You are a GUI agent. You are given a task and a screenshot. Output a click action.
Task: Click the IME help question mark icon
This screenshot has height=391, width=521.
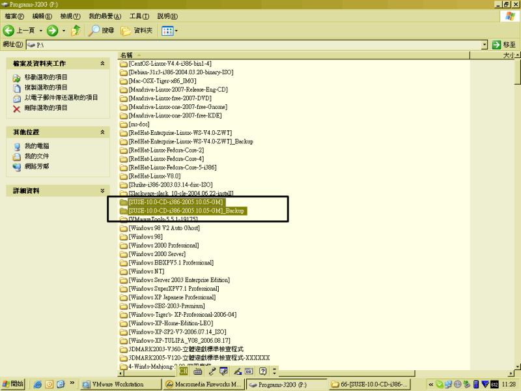(263, 371)
